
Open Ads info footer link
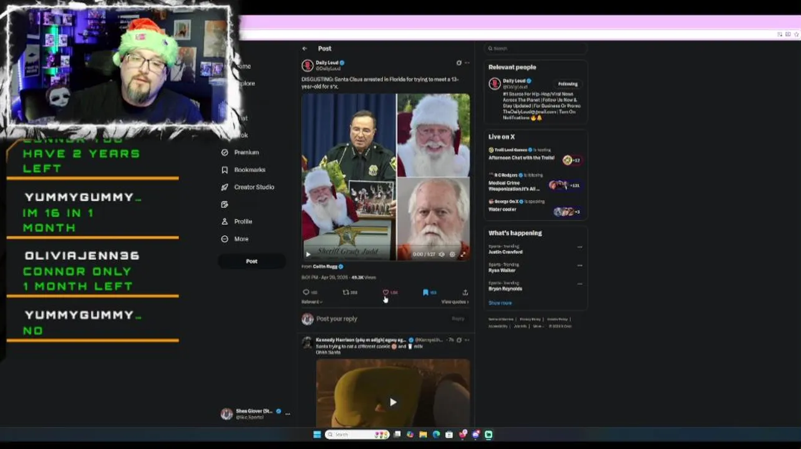(520, 326)
